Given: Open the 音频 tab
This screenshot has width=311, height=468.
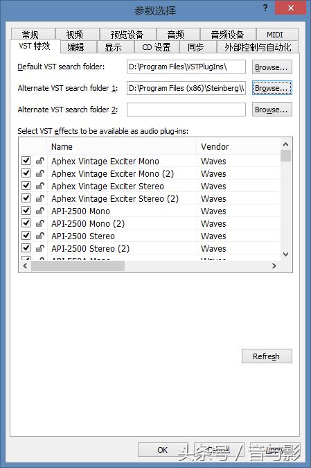Looking at the screenshot, I should click(178, 35).
